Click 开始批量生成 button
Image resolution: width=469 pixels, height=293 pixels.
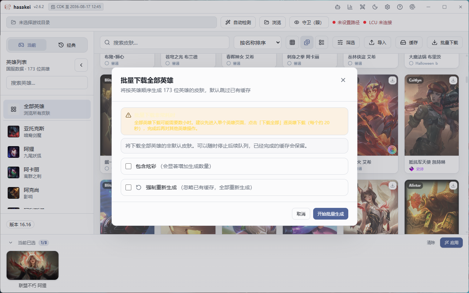(x=331, y=214)
